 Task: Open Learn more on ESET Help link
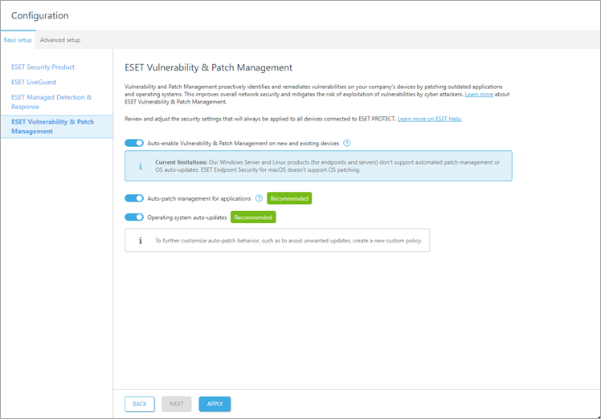pos(429,119)
